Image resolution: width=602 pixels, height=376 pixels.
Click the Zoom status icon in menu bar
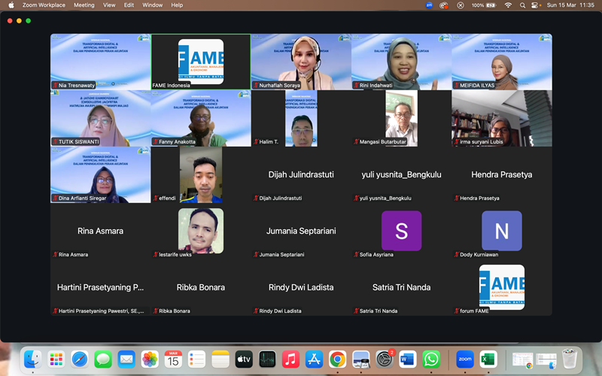(430, 5)
